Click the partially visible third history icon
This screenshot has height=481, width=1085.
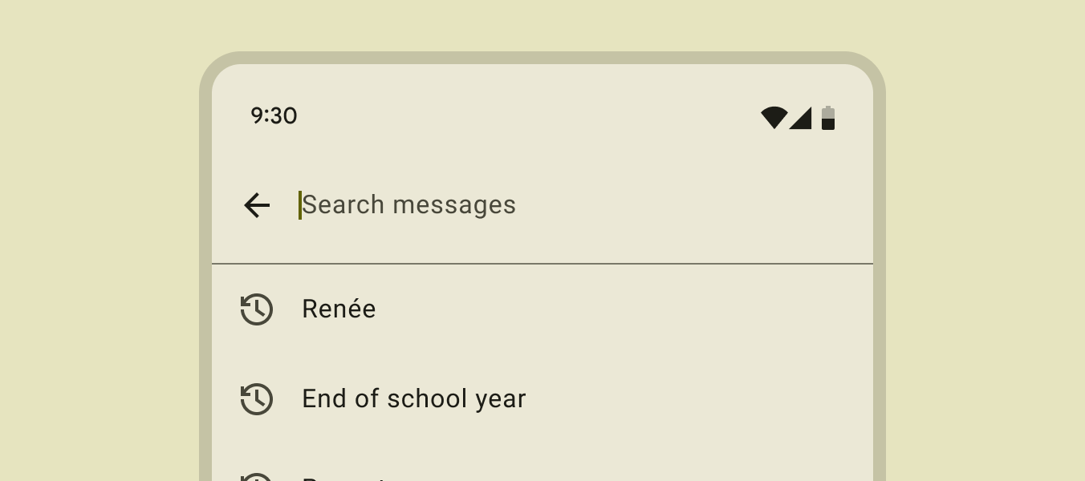257,477
